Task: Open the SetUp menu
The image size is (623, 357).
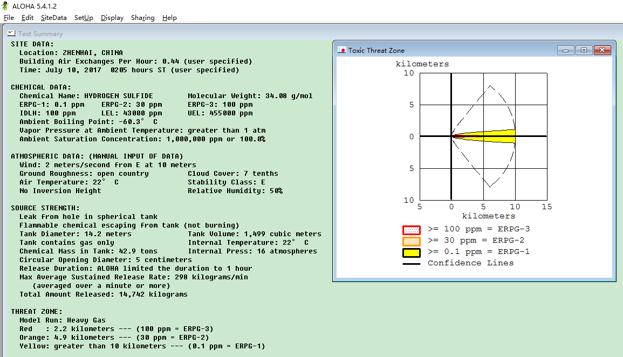Action: [84, 18]
